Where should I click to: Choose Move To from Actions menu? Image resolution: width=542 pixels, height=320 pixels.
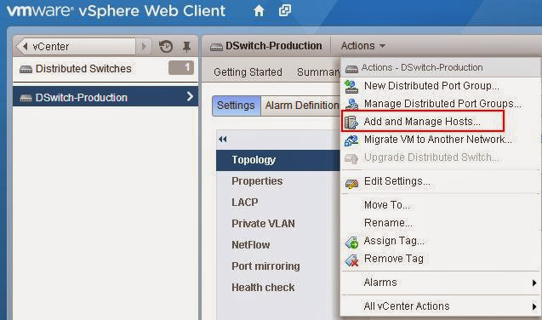[387, 205]
